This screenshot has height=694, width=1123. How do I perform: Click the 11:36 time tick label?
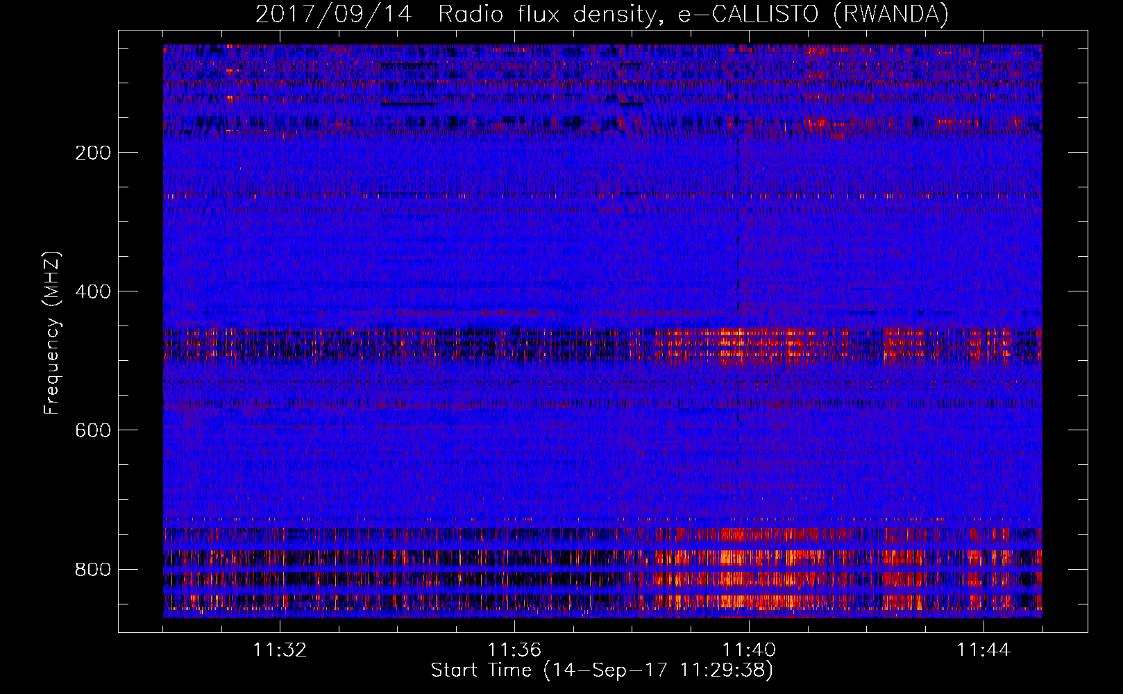(514, 650)
